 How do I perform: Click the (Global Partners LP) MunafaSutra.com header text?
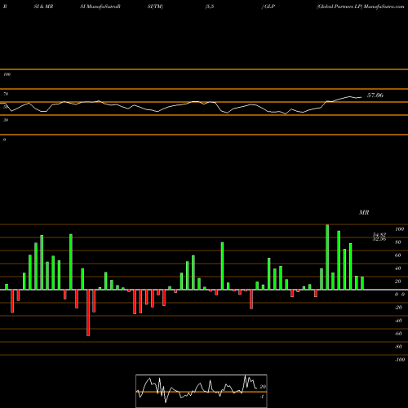360,7
